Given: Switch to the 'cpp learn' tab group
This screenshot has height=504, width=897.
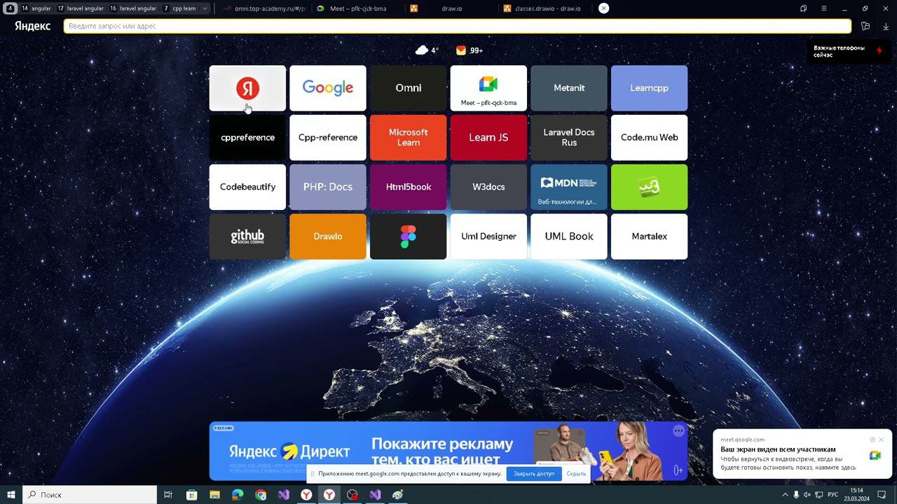Looking at the screenshot, I should tap(179, 8).
